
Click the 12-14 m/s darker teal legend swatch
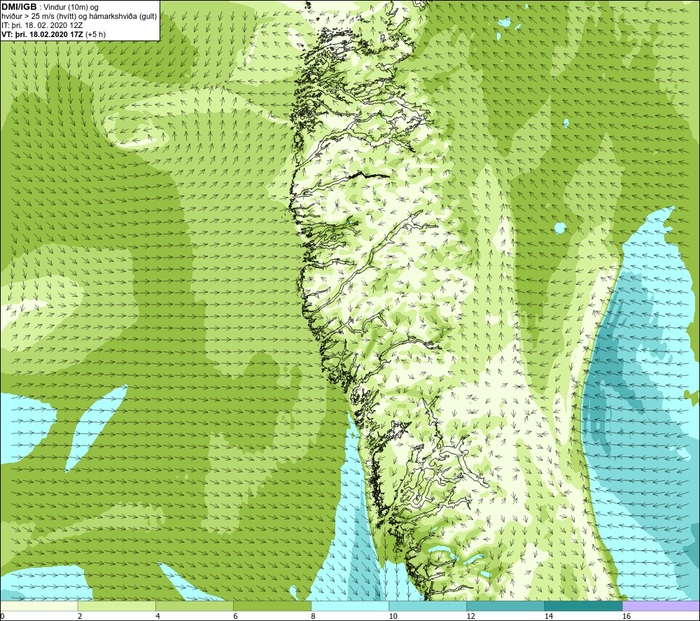tap(505, 606)
